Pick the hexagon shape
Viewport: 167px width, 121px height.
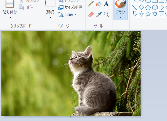[155, 8]
